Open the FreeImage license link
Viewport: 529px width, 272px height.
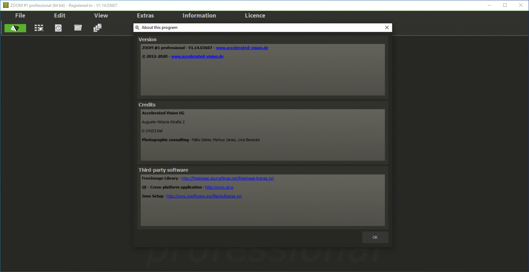coord(228,178)
